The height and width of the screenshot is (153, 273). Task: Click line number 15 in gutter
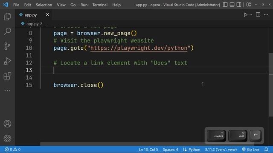(29, 85)
